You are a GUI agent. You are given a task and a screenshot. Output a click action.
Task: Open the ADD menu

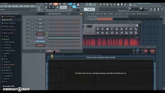pyautogui.click(x=10, y=6)
